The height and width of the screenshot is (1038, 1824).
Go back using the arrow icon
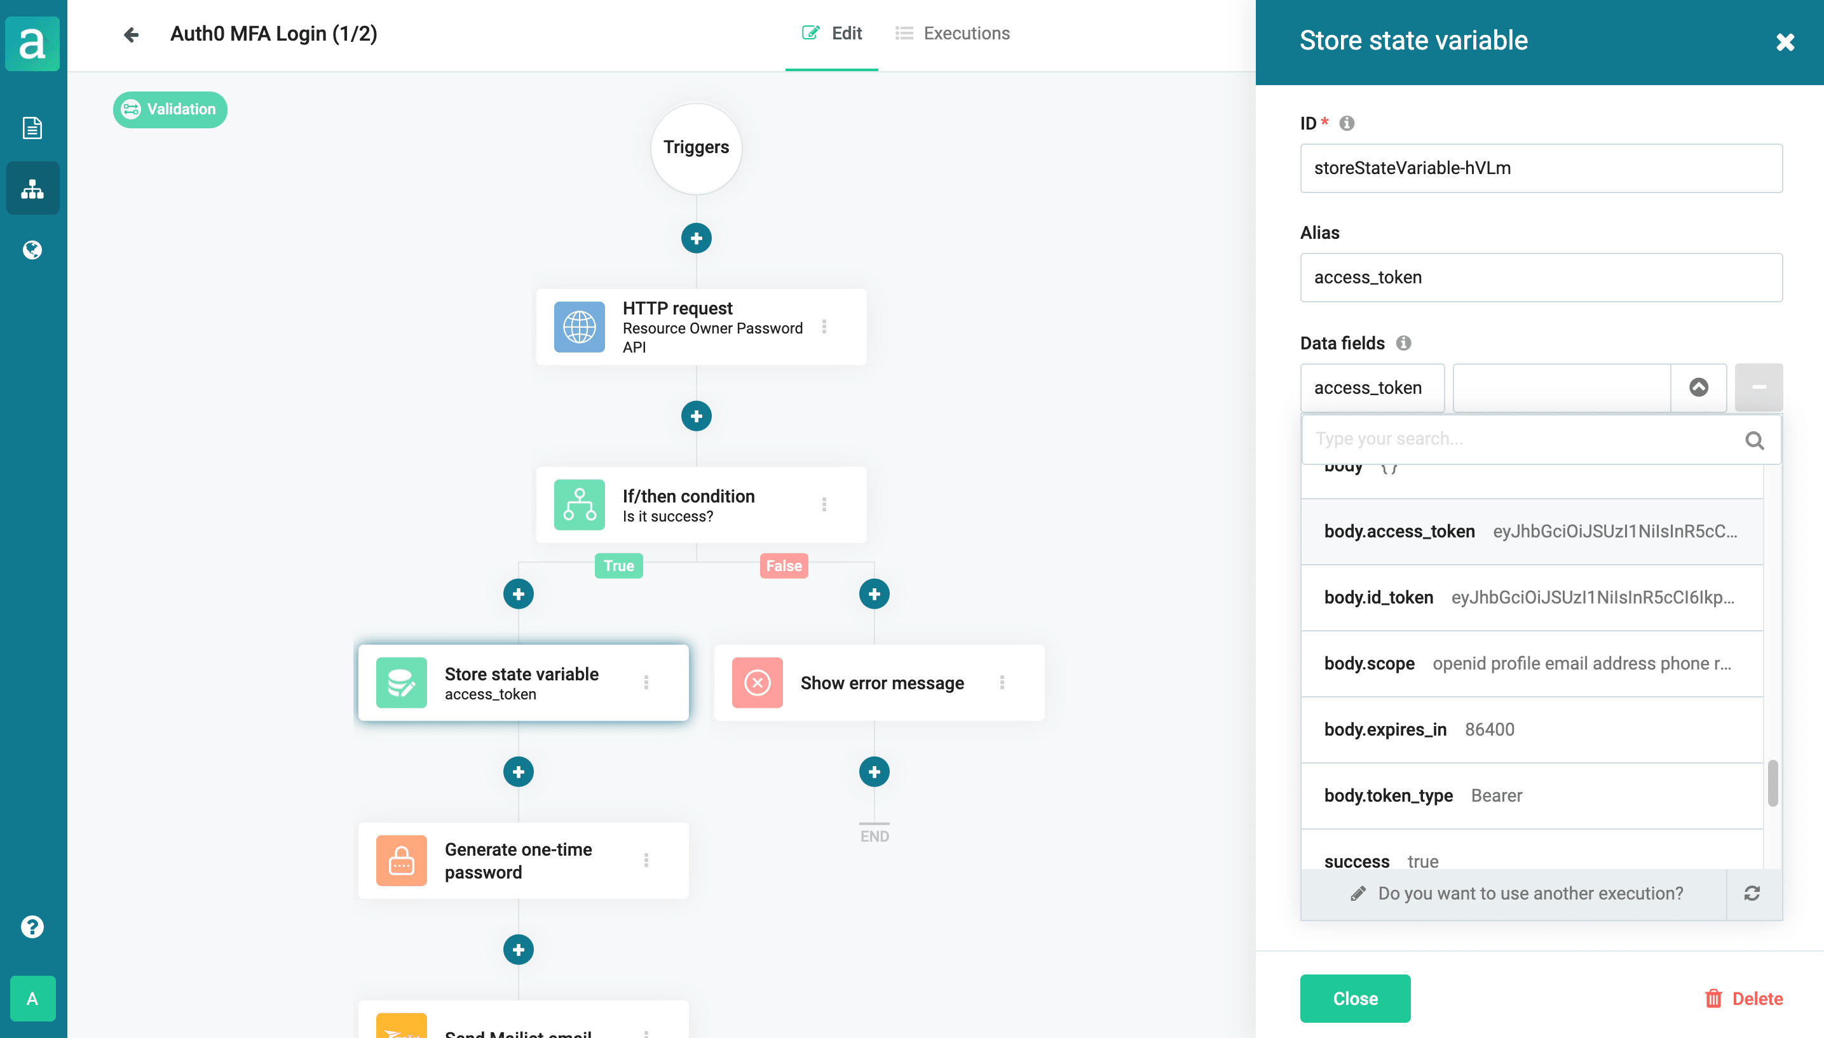[x=131, y=34]
